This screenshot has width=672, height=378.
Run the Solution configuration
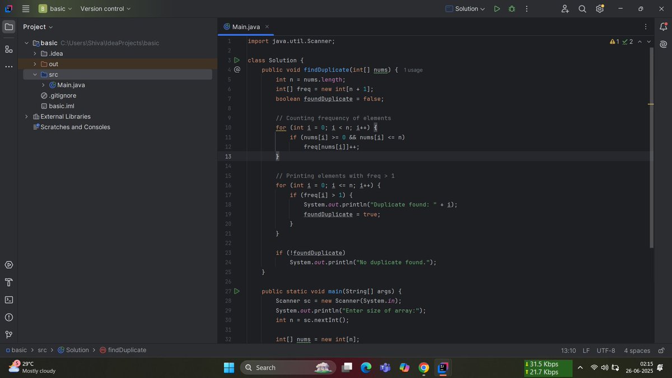(x=497, y=9)
